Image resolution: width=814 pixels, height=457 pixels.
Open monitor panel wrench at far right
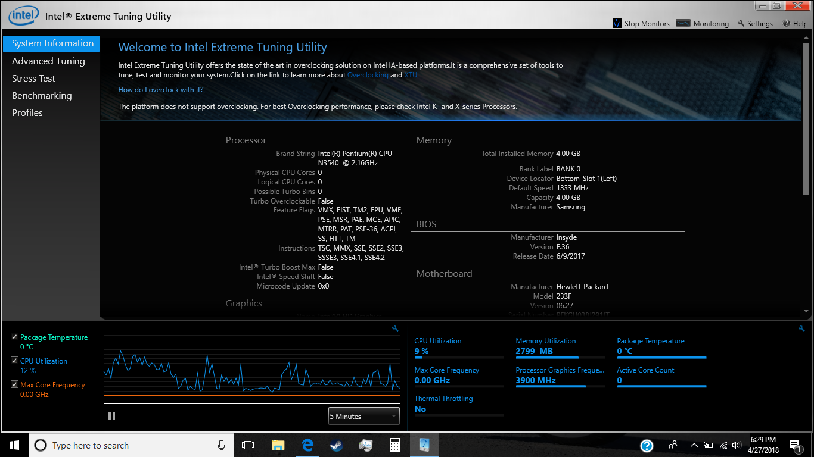click(x=801, y=328)
